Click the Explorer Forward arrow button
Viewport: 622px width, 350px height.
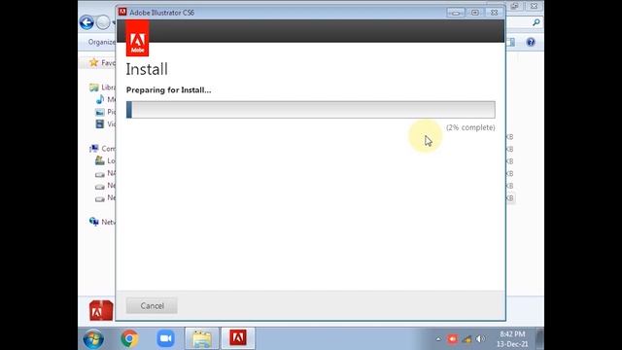(103, 22)
